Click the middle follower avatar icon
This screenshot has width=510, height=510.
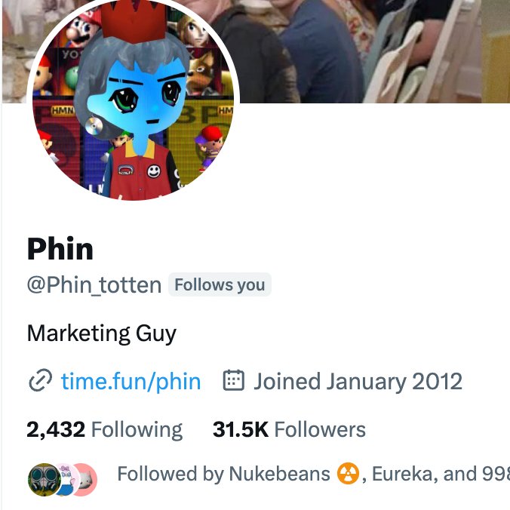pyautogui.click(x=66, y=480)
